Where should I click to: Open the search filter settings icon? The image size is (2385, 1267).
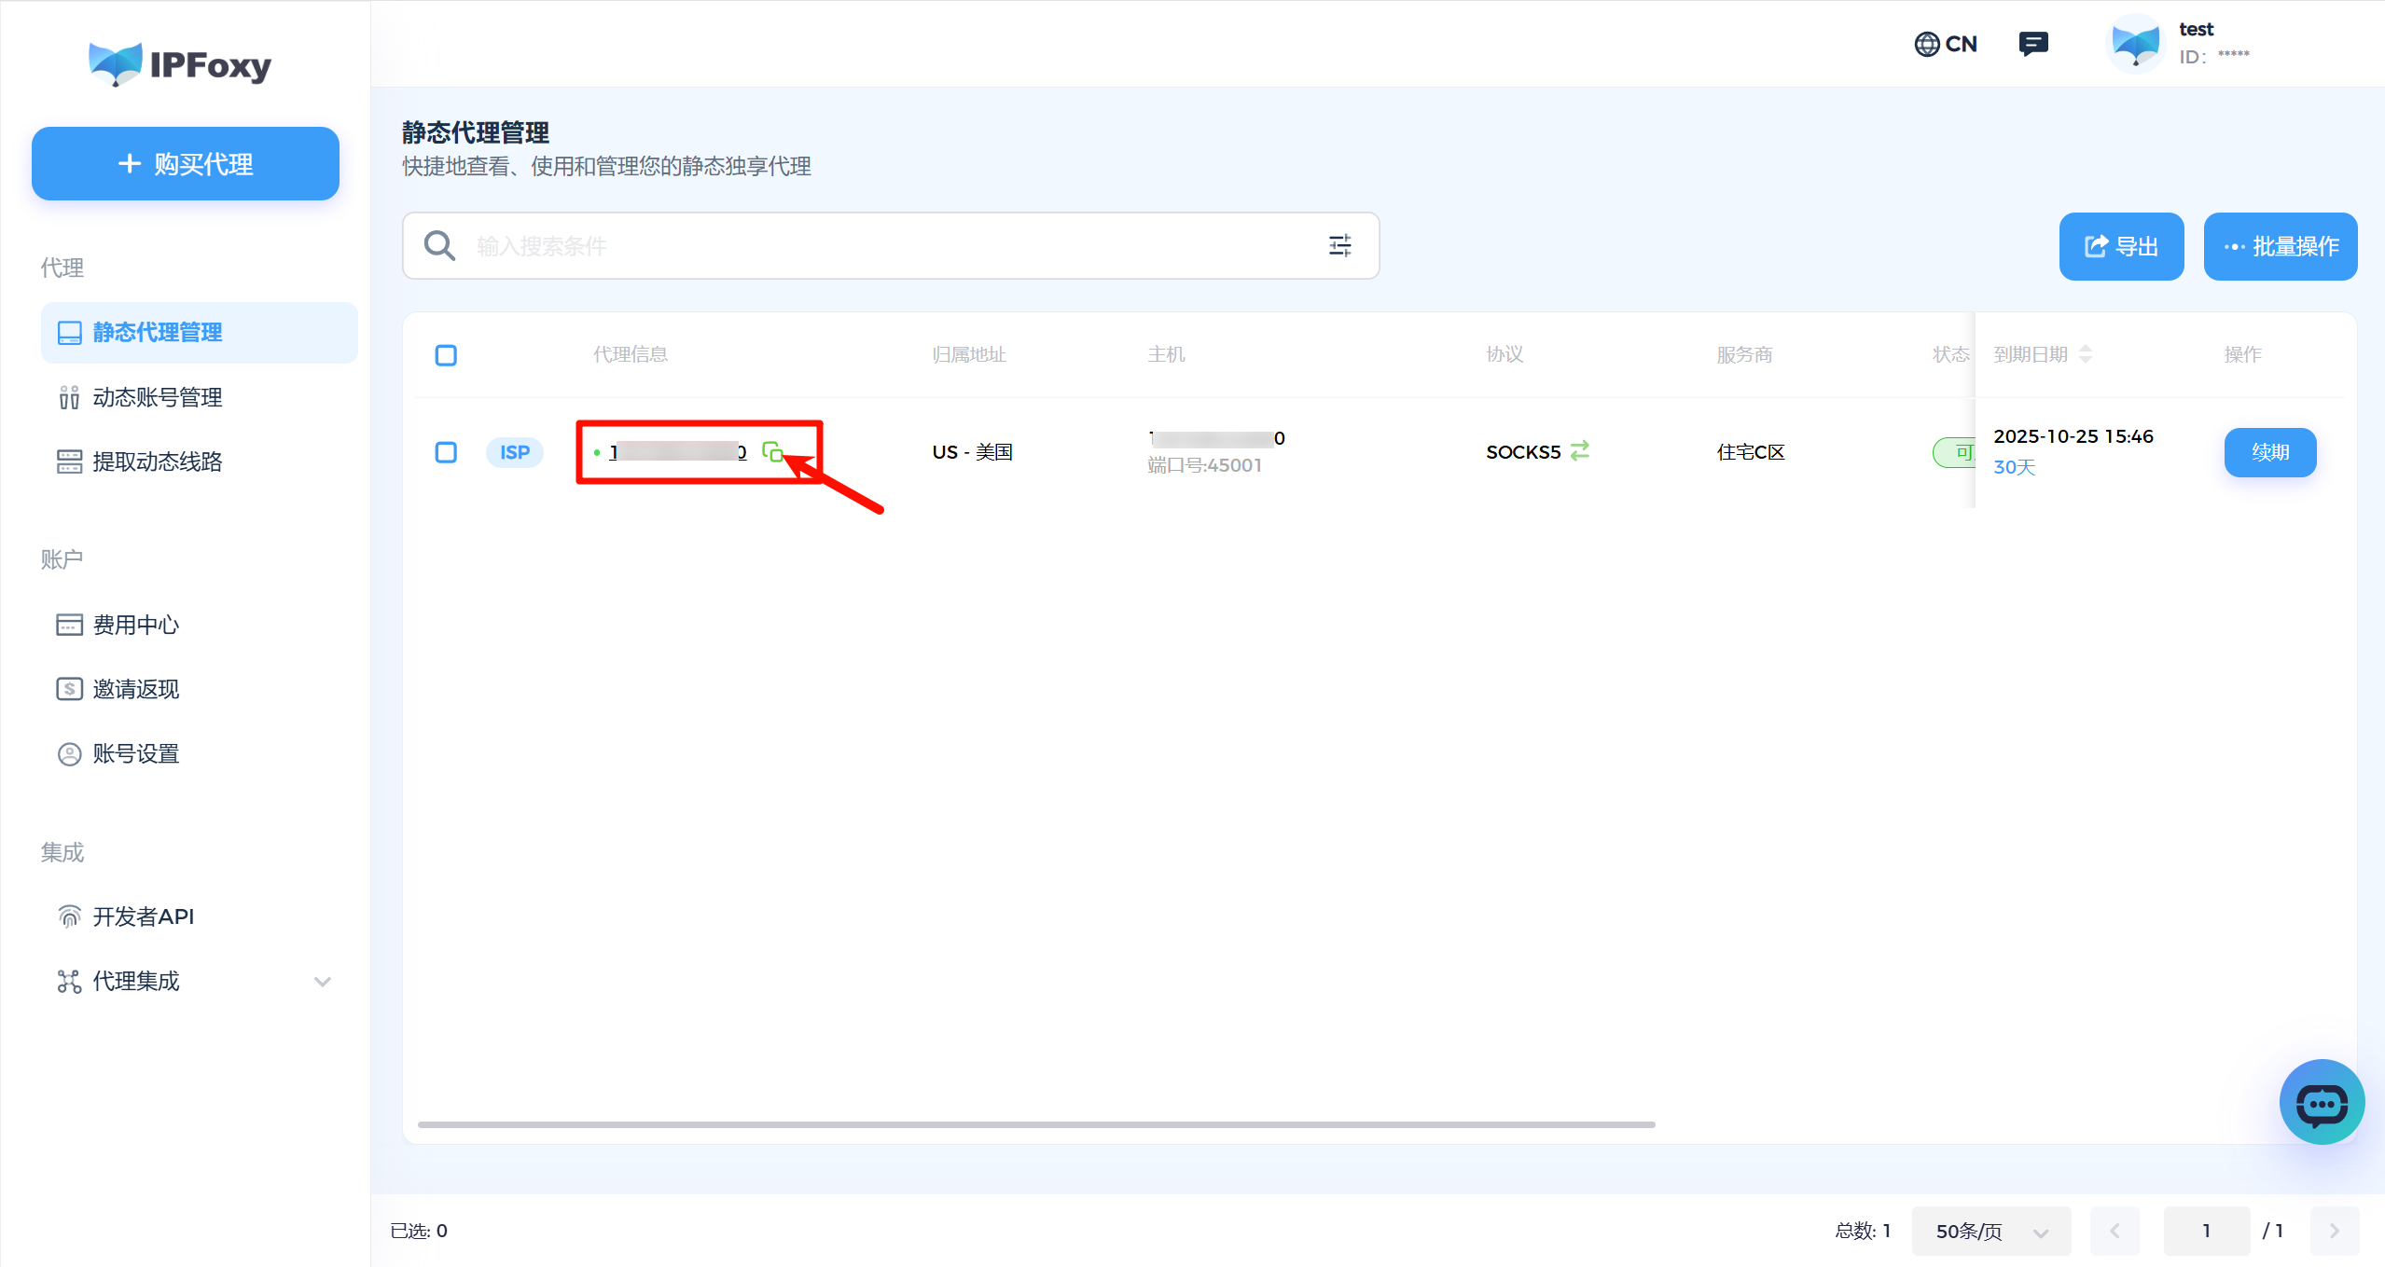coord(1339,245)
